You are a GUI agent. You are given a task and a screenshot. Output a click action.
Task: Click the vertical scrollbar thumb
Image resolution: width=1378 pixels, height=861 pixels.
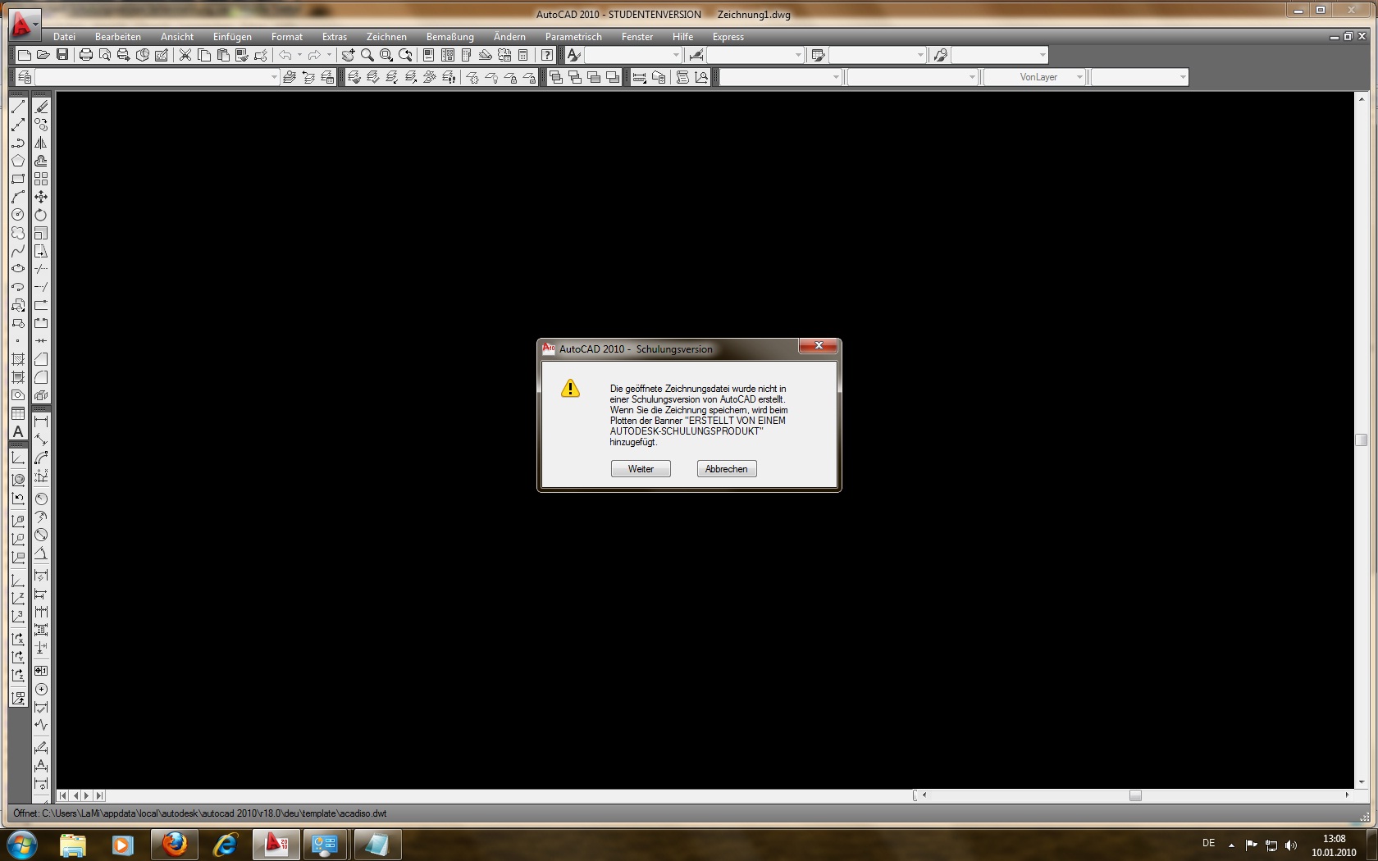click(x=1362, y=440)
